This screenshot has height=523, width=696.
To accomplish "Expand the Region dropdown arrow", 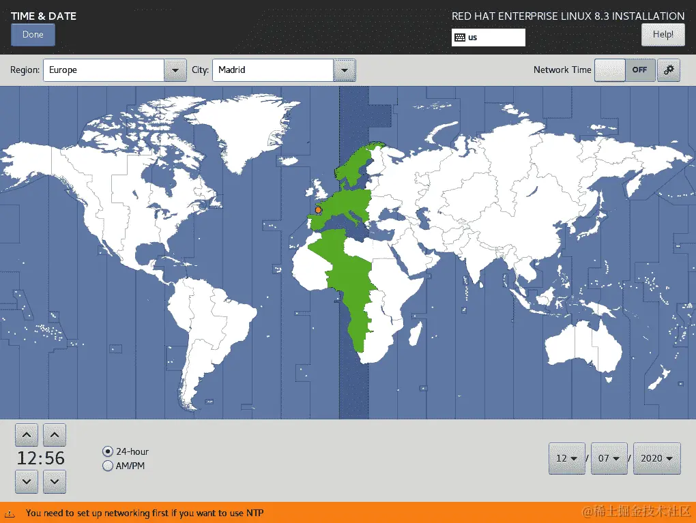I will 175,70.
